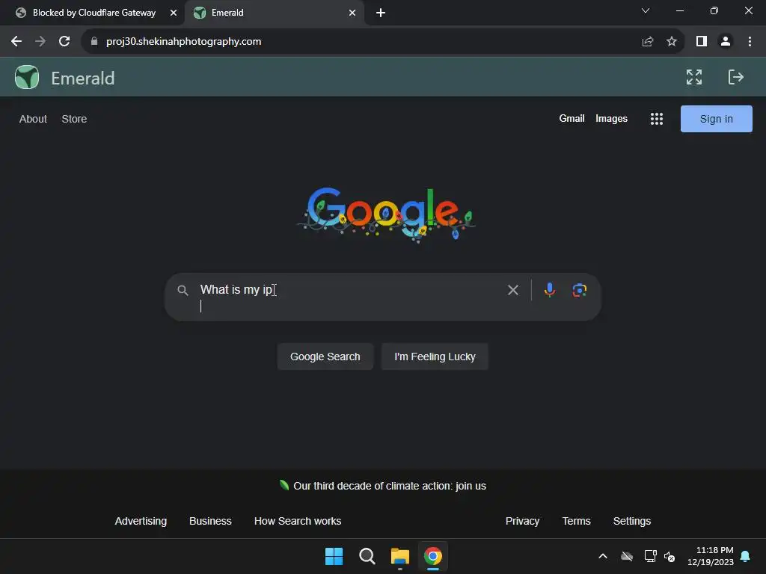
Task: Open Windows Start menu
Action: click(x=334, y=556)
